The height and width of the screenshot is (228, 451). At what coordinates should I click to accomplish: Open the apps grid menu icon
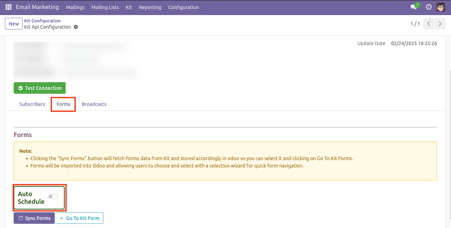[8, 7]
